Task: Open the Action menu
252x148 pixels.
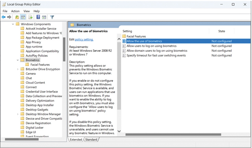Action: (15, 11)
